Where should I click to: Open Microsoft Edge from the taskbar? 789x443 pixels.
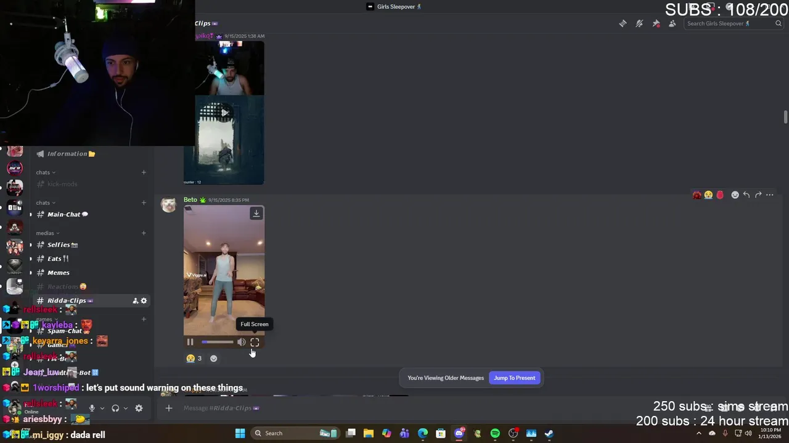coord(423,433)
